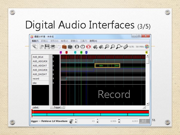Viewport: 180px width, 135px height.
Task: Click the LA application title bar icon
Action: 32,37
